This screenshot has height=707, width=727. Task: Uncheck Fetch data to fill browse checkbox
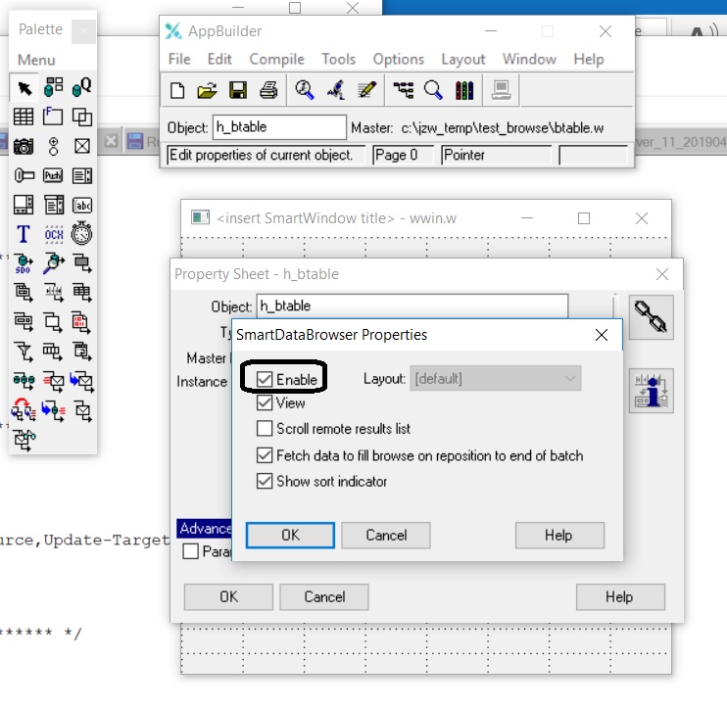point(265,455)
